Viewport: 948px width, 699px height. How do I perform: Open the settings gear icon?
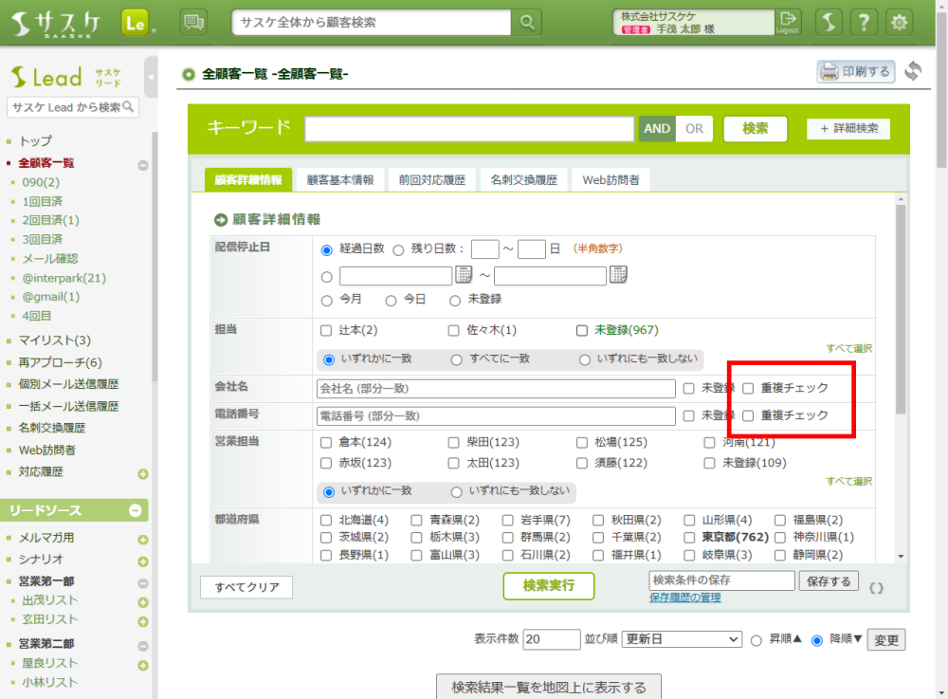click(900, 22)
